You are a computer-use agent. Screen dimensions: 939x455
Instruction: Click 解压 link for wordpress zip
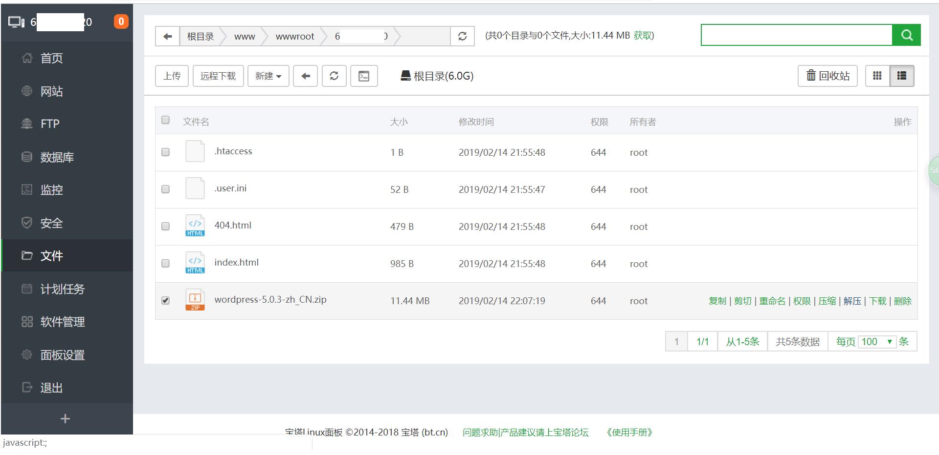pos(852,301)
